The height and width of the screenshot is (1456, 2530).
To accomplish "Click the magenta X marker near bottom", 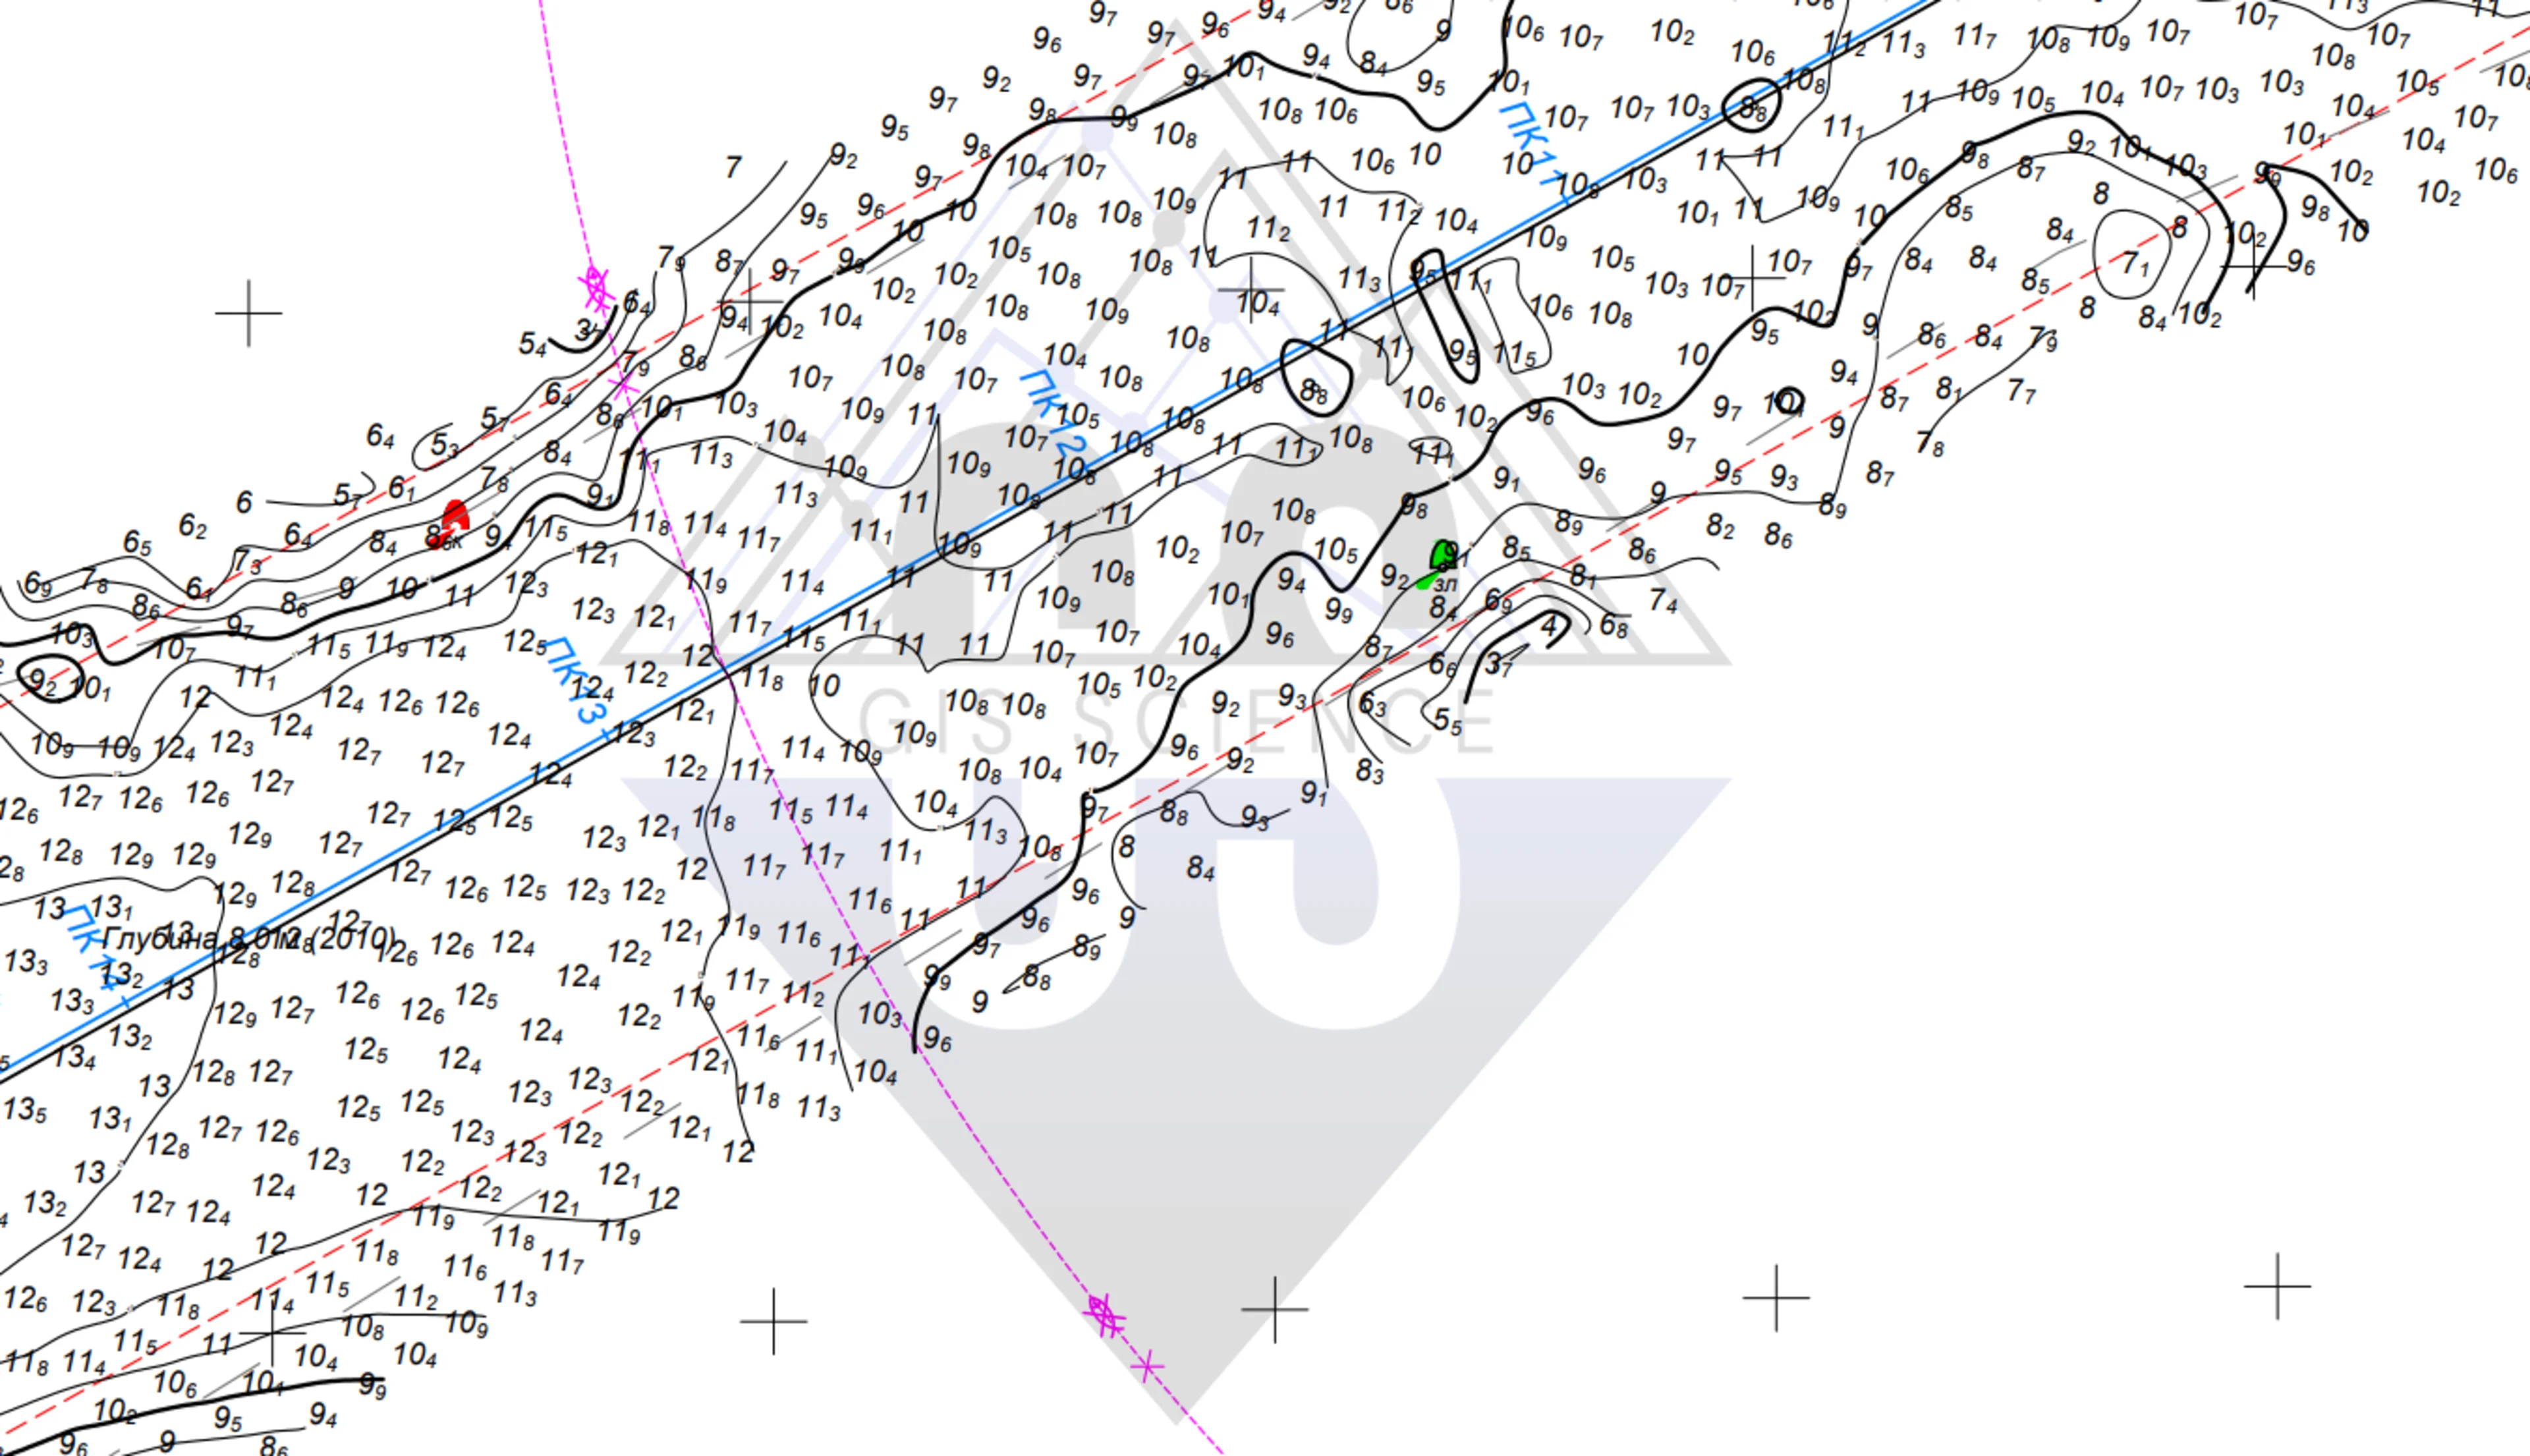I will click(x=1147, y=1366).
